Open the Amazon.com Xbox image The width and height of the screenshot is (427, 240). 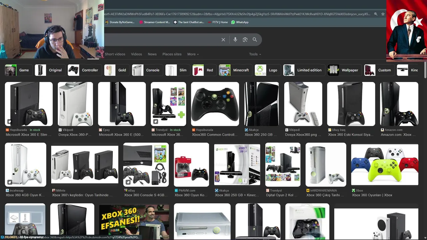[x=399, y=104]
